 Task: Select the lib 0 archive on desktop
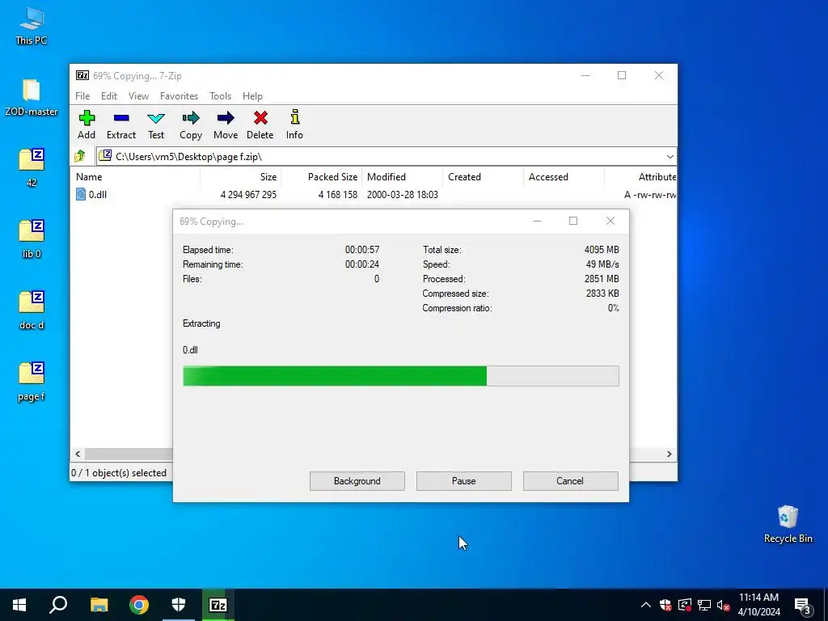(x=32, y=239)
